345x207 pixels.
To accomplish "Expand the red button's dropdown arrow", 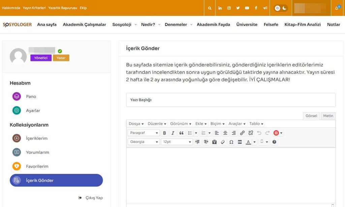I will click(x=281, y=133).
